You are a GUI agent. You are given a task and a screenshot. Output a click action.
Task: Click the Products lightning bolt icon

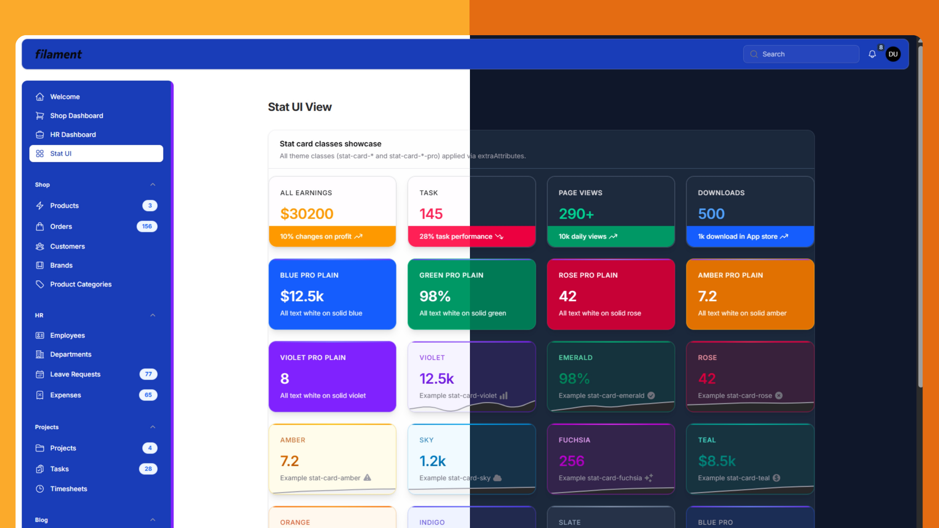point(40,206)
